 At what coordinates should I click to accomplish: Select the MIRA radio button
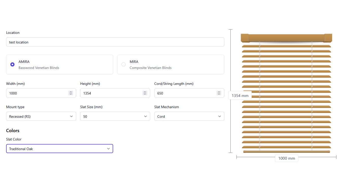point(124,64)
